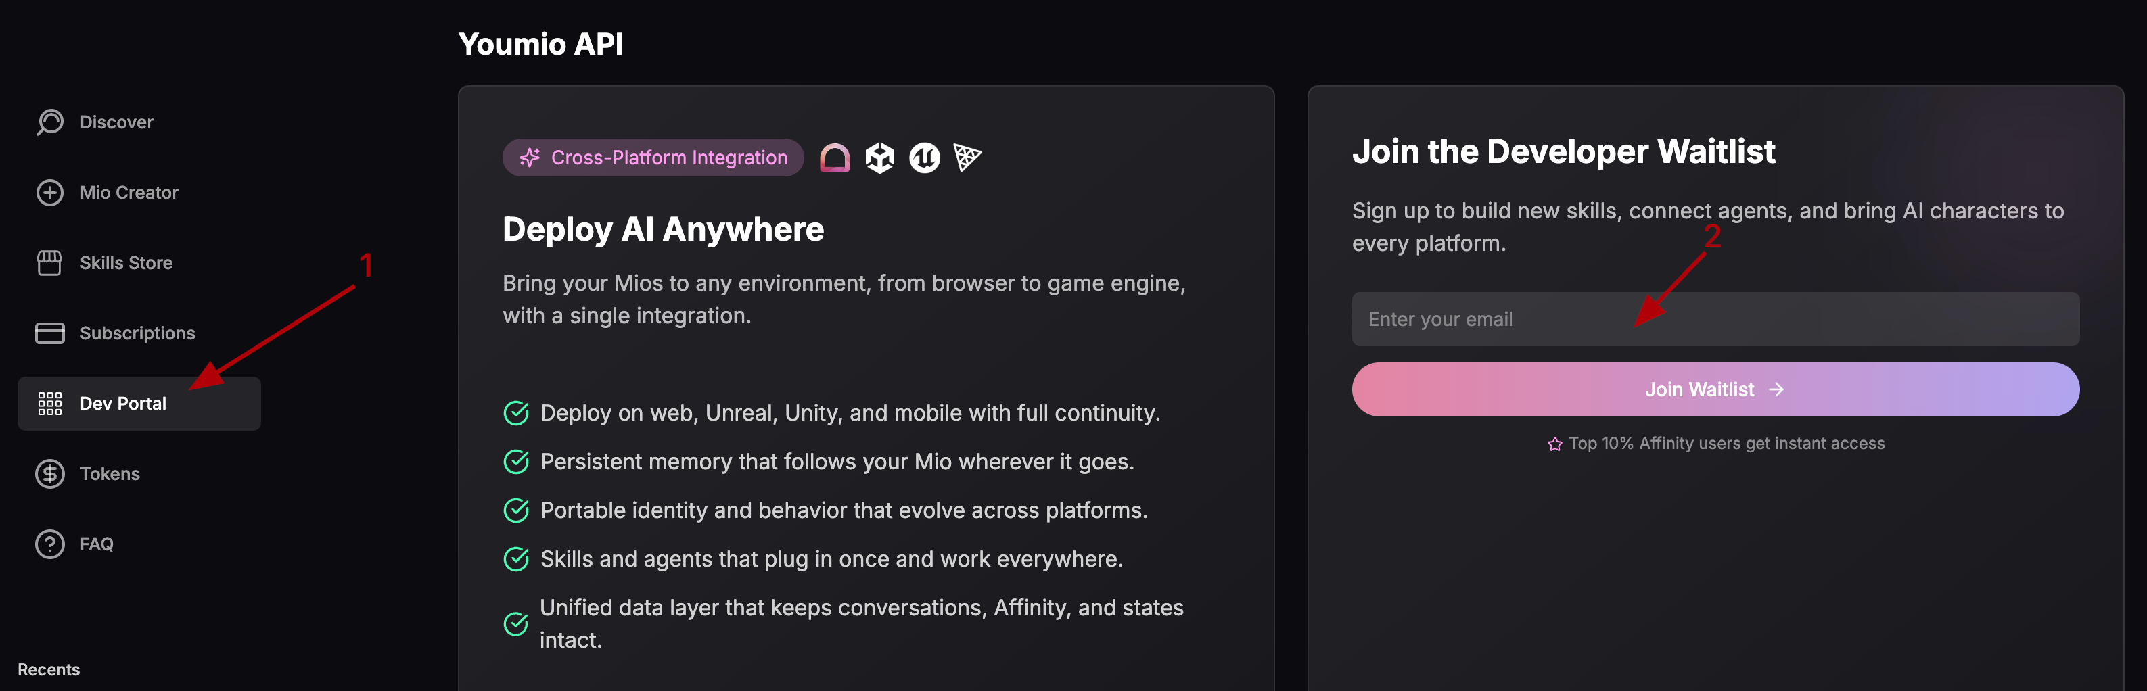Click the Unity logo icon
Image resolution: width=2147 pixels, height=691 pixels.
879,158
